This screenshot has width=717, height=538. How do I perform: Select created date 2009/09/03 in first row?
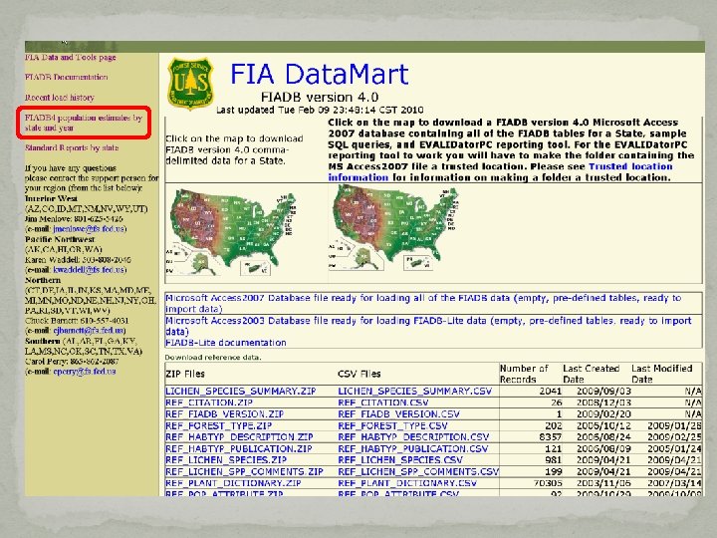[x=603, y=392]
